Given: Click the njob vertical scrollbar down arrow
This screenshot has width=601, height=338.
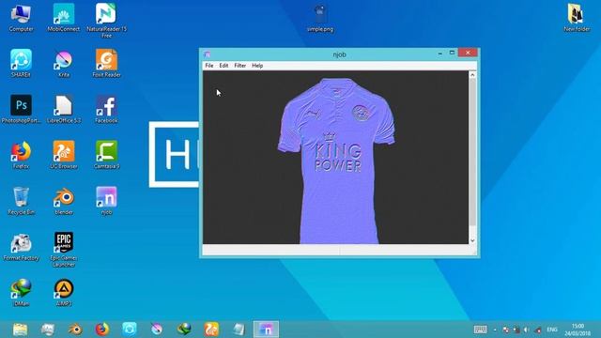Looking at the screenshot, I should (472, 240).
